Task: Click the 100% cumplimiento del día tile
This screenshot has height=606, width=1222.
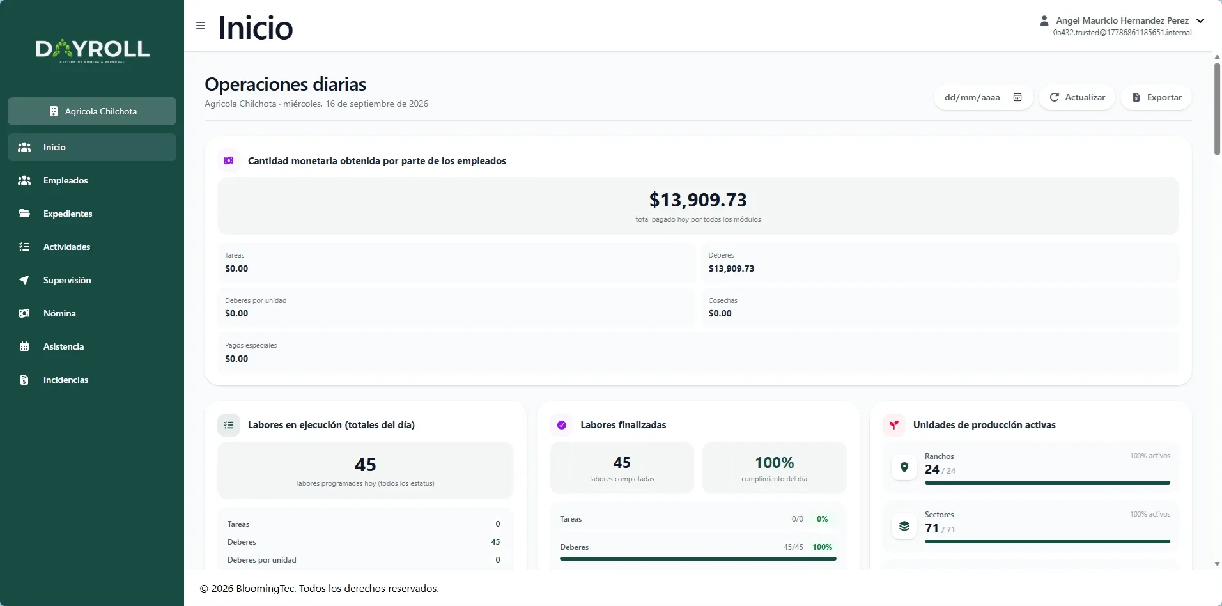Action: (774, 468)
